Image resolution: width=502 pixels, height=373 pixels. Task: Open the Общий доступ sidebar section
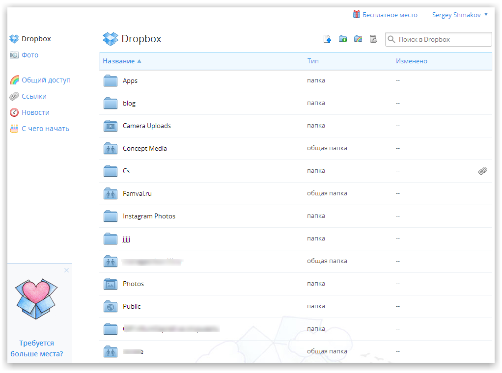(46, 80)
